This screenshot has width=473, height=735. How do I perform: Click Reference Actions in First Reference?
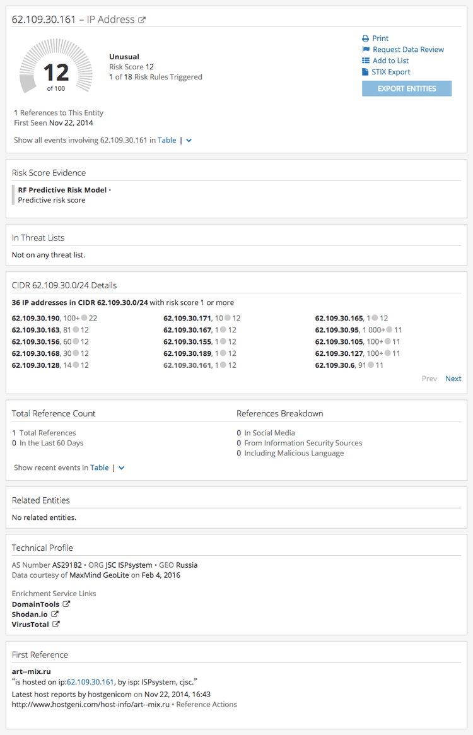pos(206,704)
